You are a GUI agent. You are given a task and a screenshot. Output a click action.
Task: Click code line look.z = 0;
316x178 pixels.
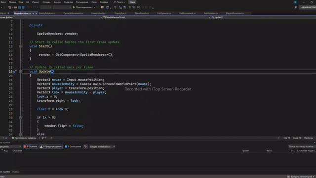point(47,96)
